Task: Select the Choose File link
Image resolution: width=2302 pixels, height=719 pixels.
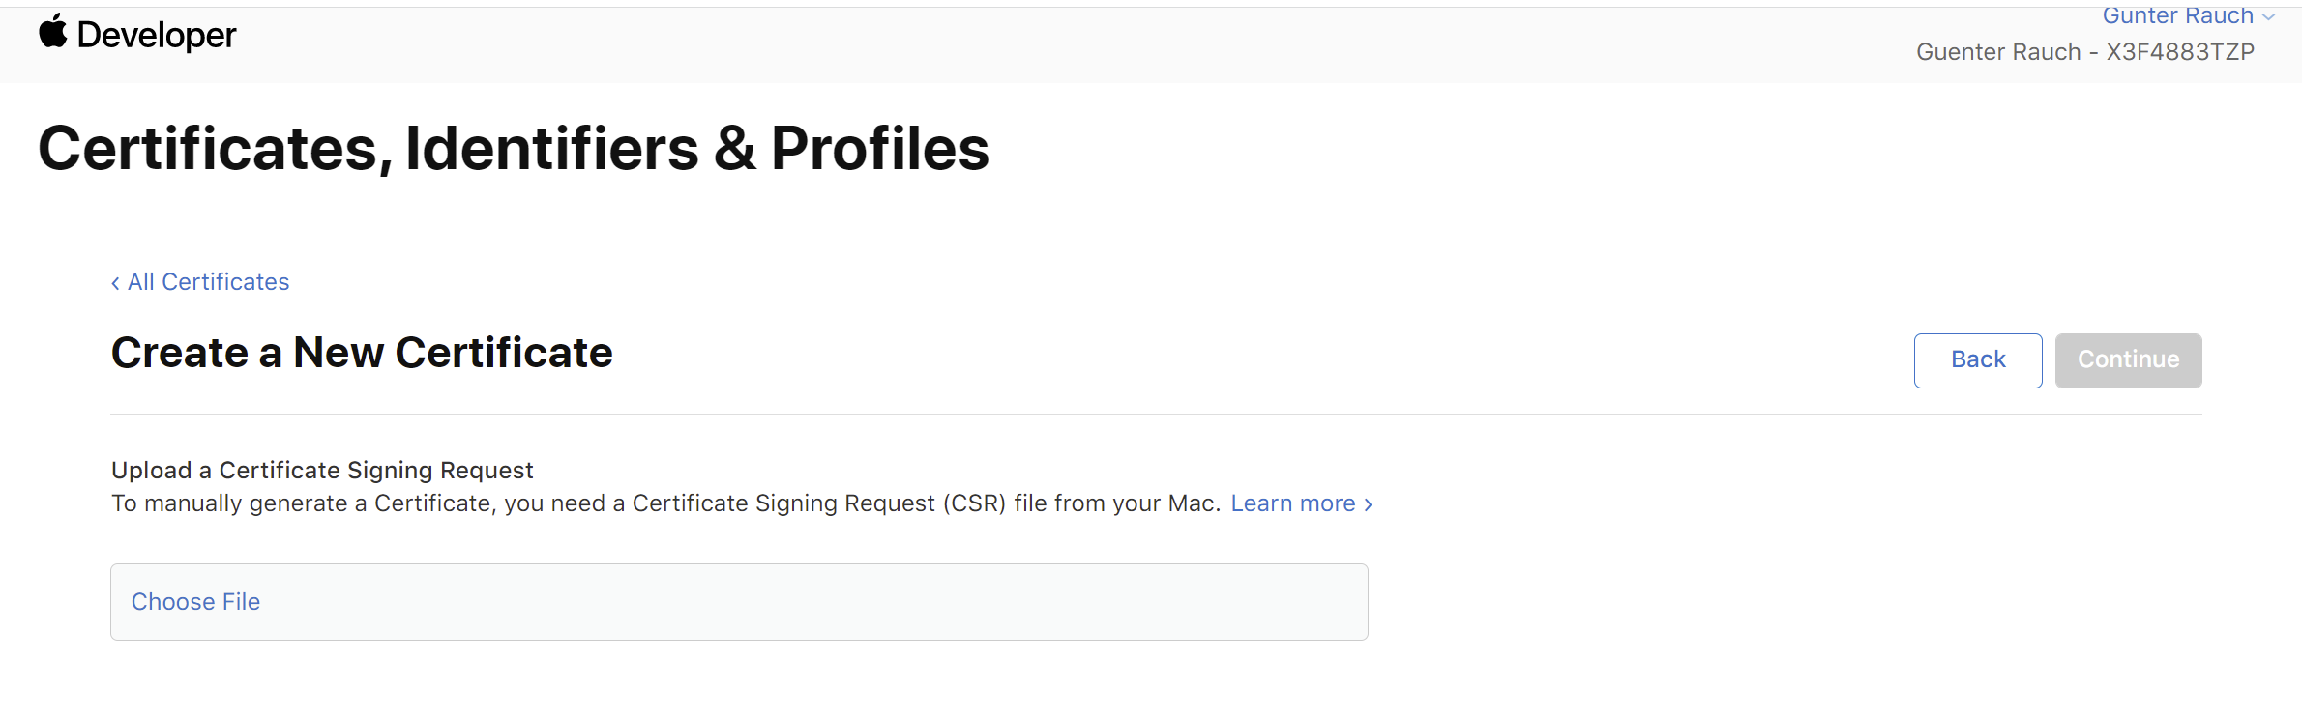Action: tap(195, 602)
